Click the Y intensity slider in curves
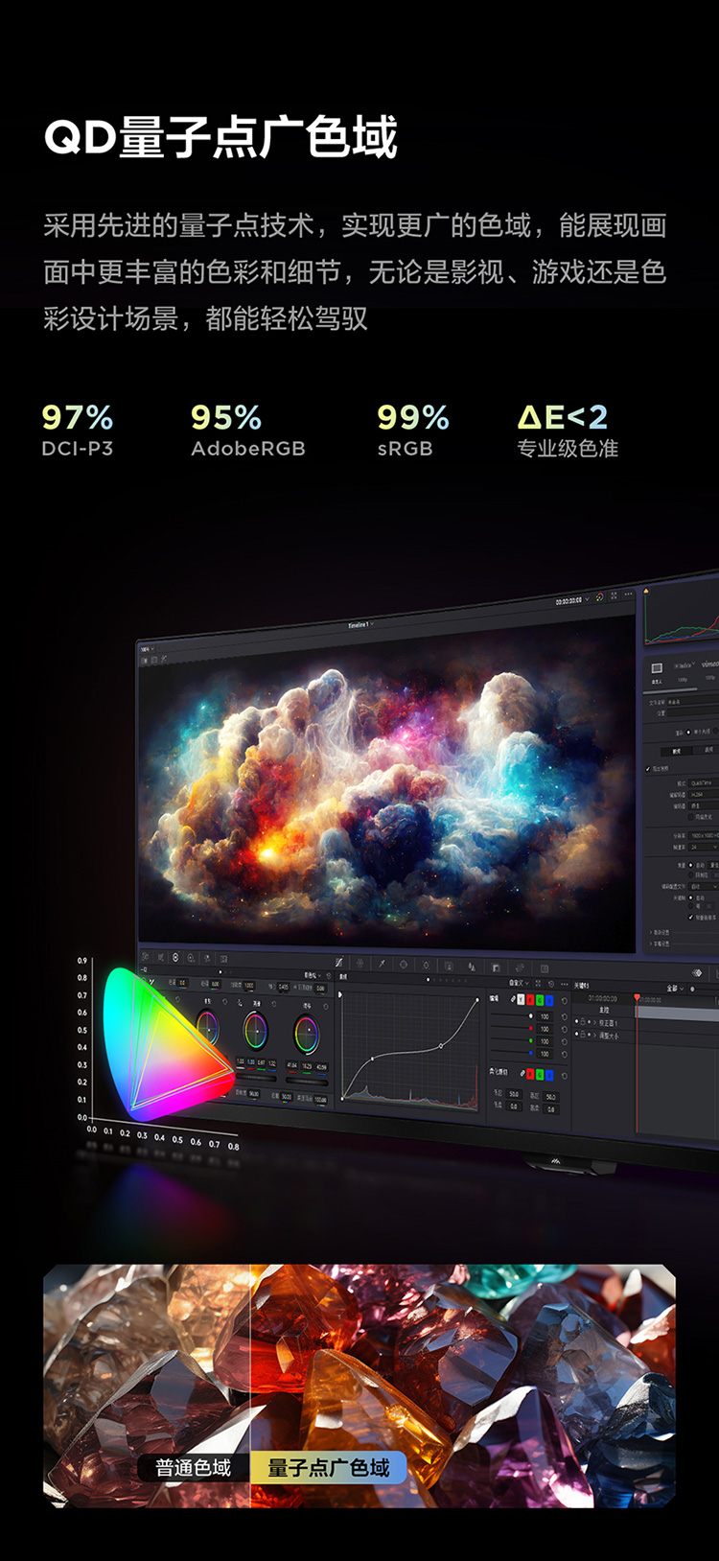719x1561 pixels. (512, 1016)
